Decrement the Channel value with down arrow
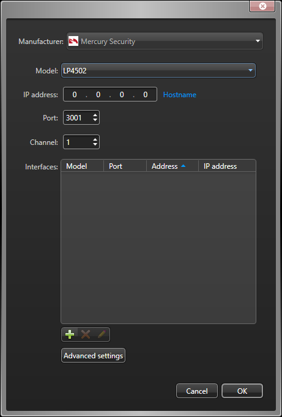The image size is (282, 417). (x=95, y=145)
